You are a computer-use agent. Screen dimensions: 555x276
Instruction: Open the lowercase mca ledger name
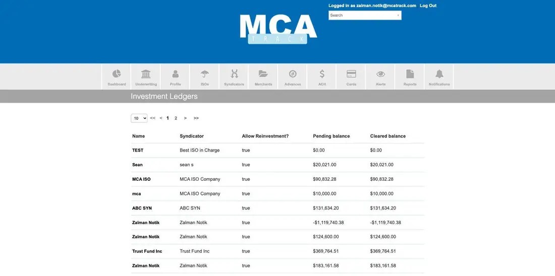click(137, 194)
